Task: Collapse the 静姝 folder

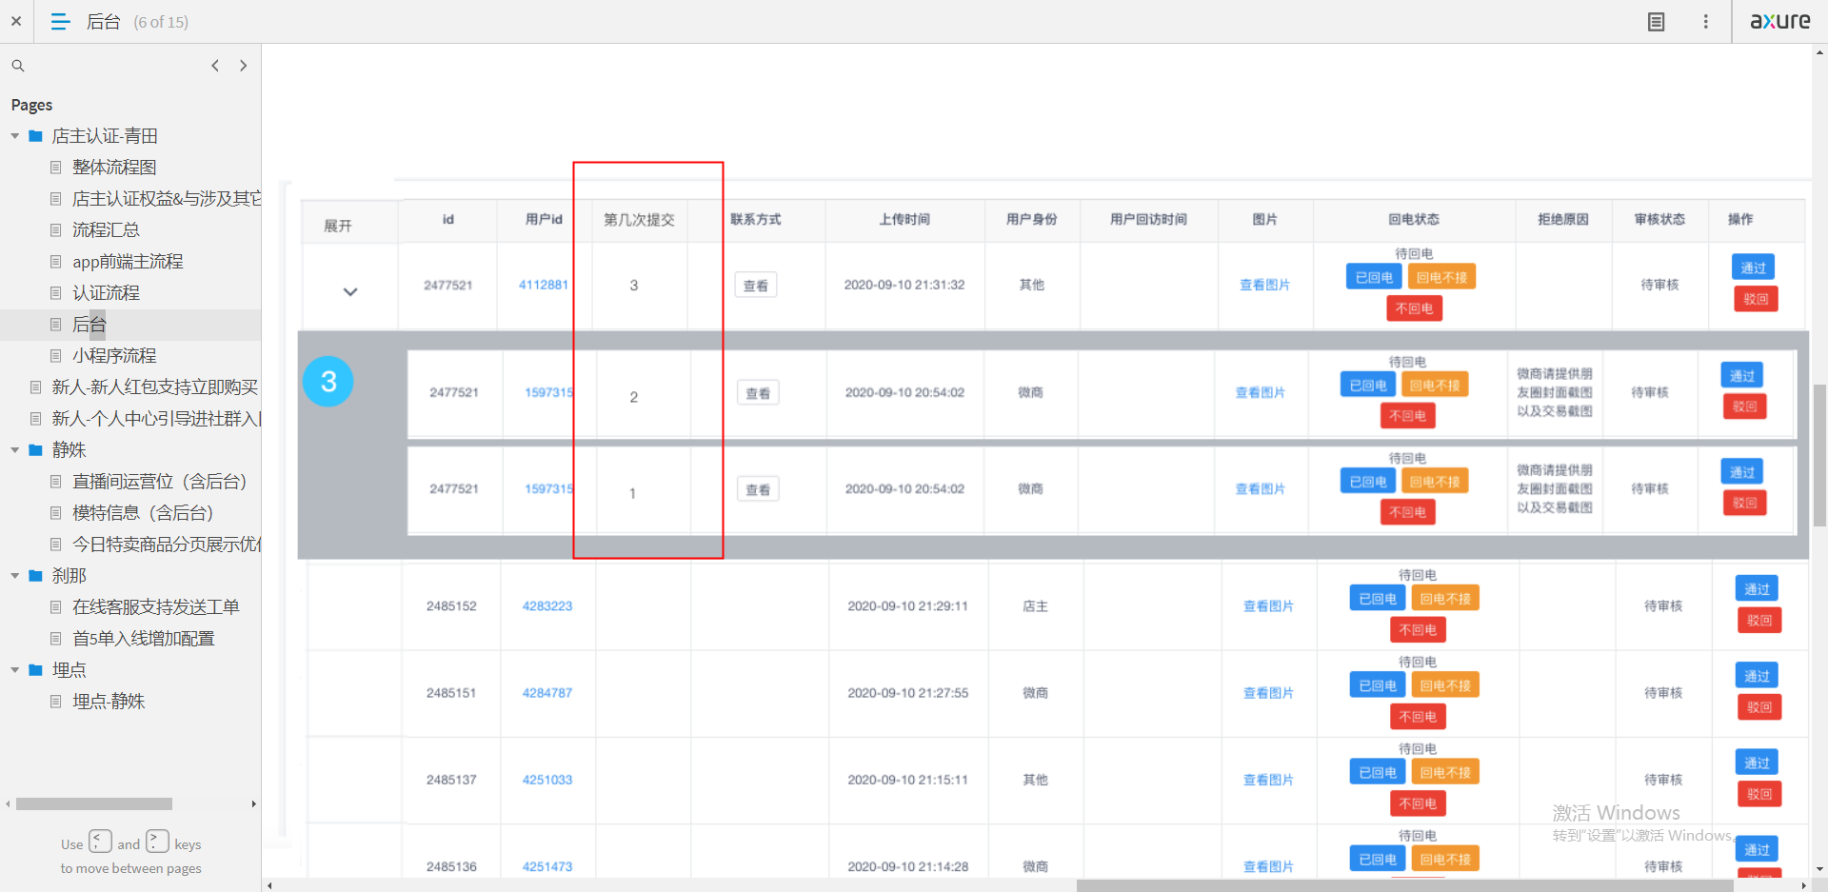Action: coord(15,449)
